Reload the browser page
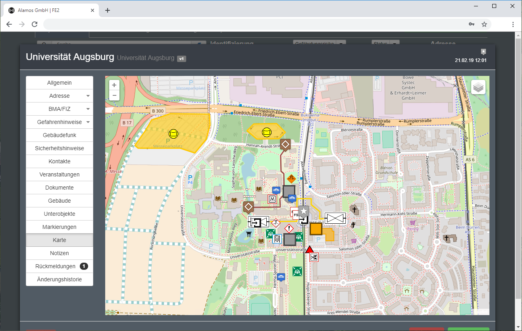The height and width of the screenshot is (331, 522). click(35, 24)
